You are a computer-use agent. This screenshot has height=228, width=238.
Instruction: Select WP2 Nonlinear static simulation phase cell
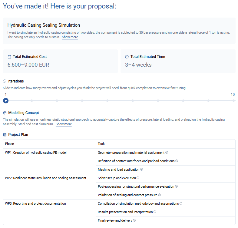point(45,178)
